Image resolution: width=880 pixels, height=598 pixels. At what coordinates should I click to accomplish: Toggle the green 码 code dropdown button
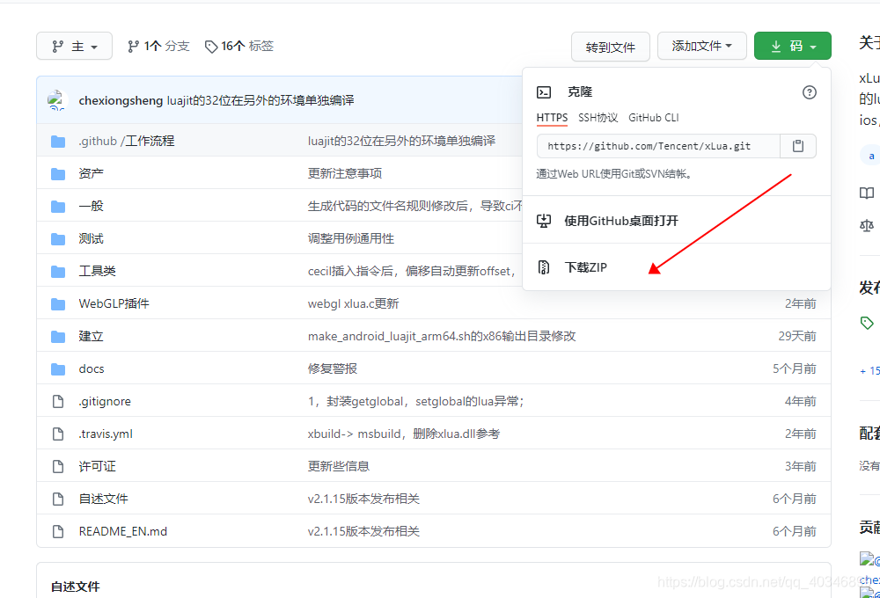(793, 46)
